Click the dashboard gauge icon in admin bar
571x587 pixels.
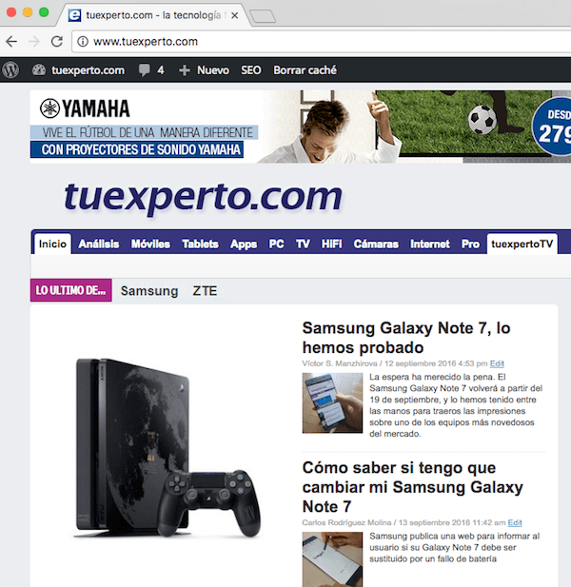tap(39, 70)
